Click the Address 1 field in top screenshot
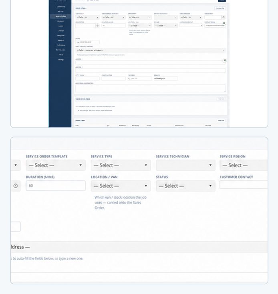The width and height of the screenshot is (278, 294). pyautogui.click(x=150, y=62)
